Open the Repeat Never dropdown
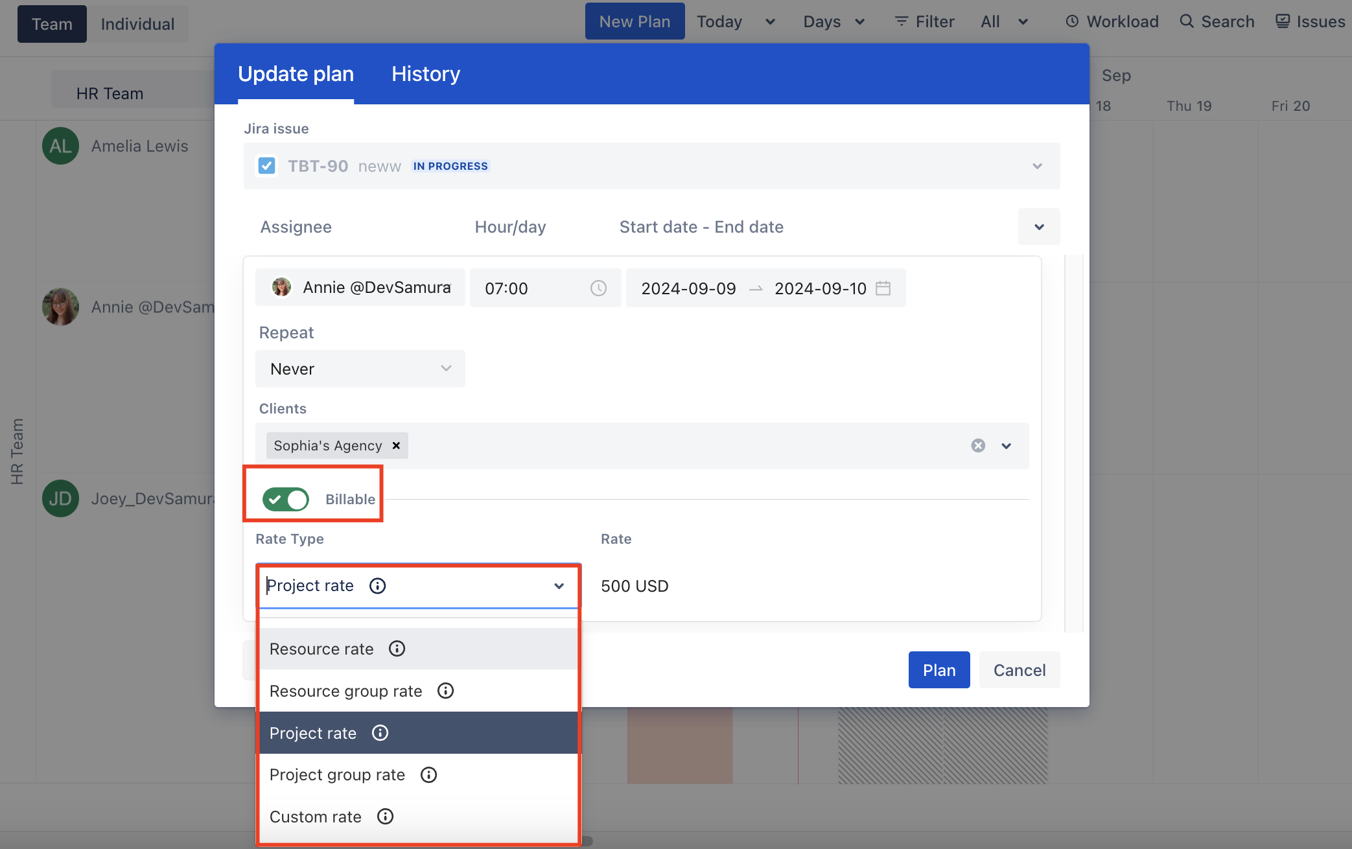Image resolution: width=1352 pixels, height=849 pixels. point(360,369)
